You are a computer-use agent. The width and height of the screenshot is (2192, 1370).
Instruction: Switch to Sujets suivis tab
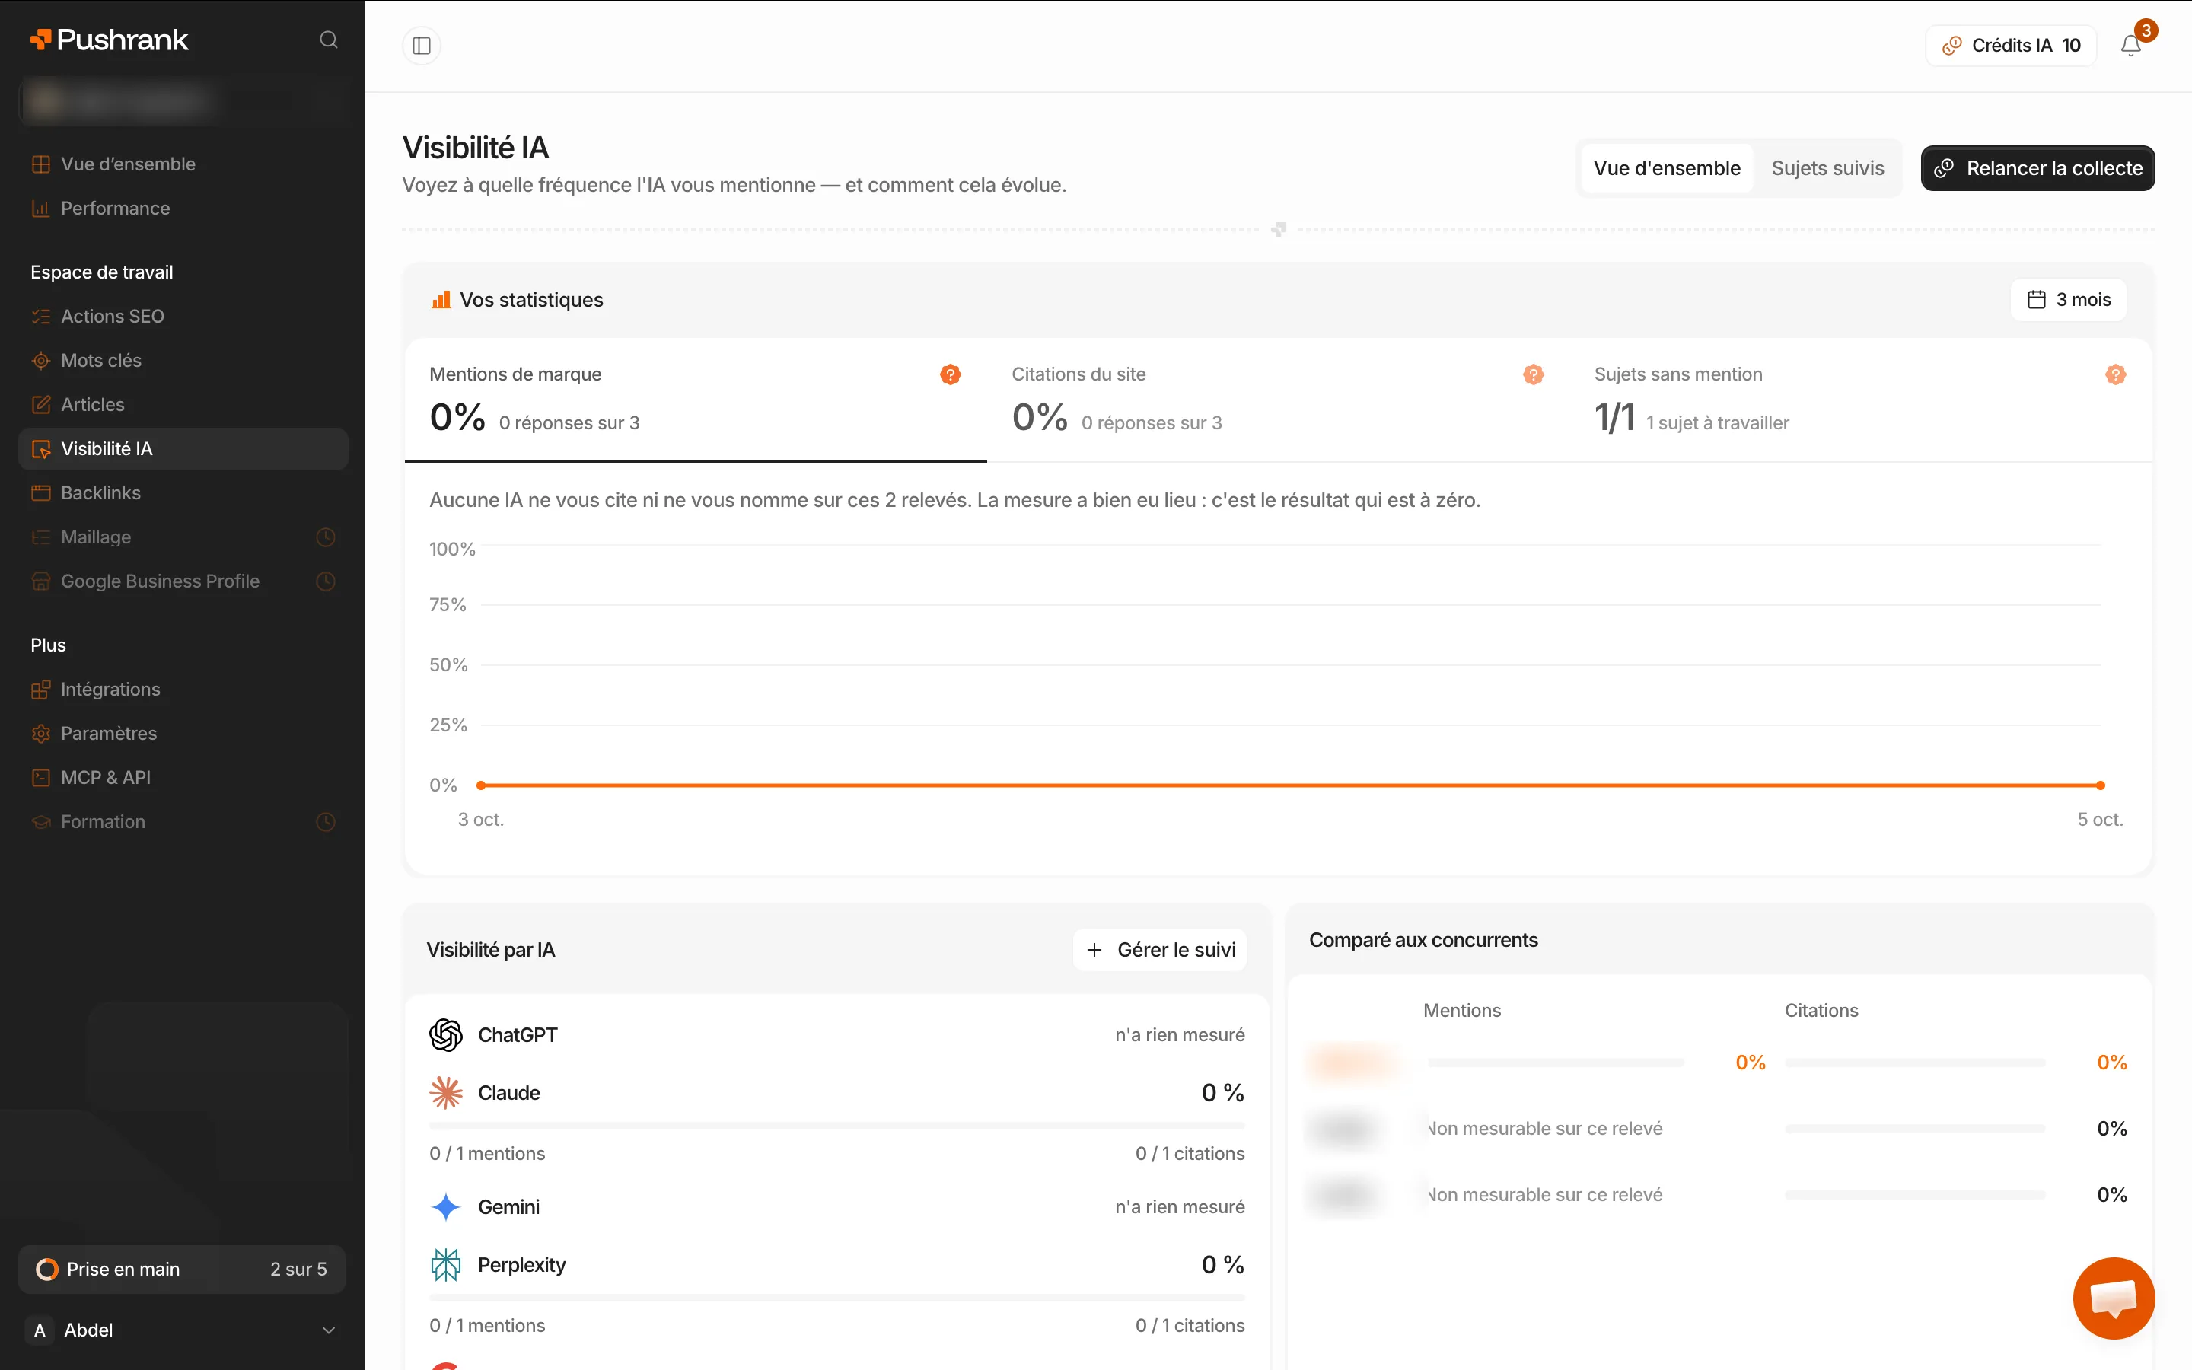1827,168
